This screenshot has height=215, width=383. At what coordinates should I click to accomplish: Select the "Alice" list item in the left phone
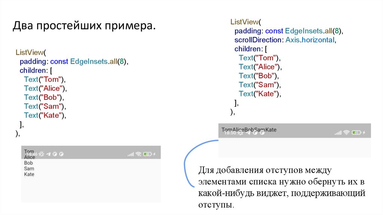30,157
